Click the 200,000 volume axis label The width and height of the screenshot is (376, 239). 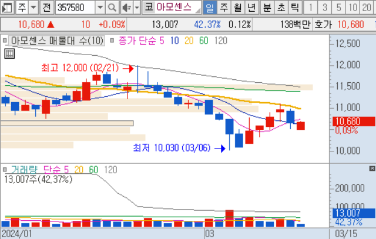[350, 188]
